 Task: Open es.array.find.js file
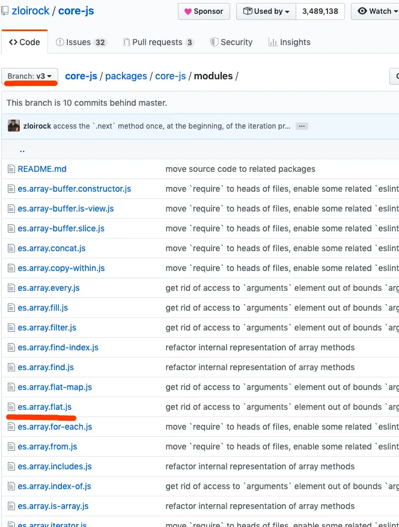coord(46,367)
